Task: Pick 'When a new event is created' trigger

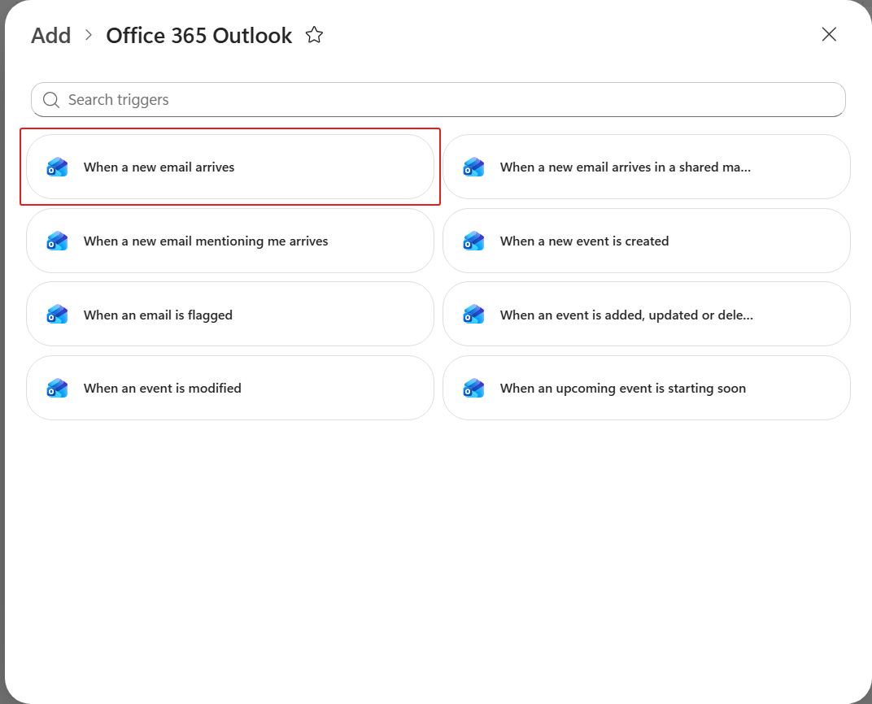Action: pyautogui.click(x=646, y=241)
